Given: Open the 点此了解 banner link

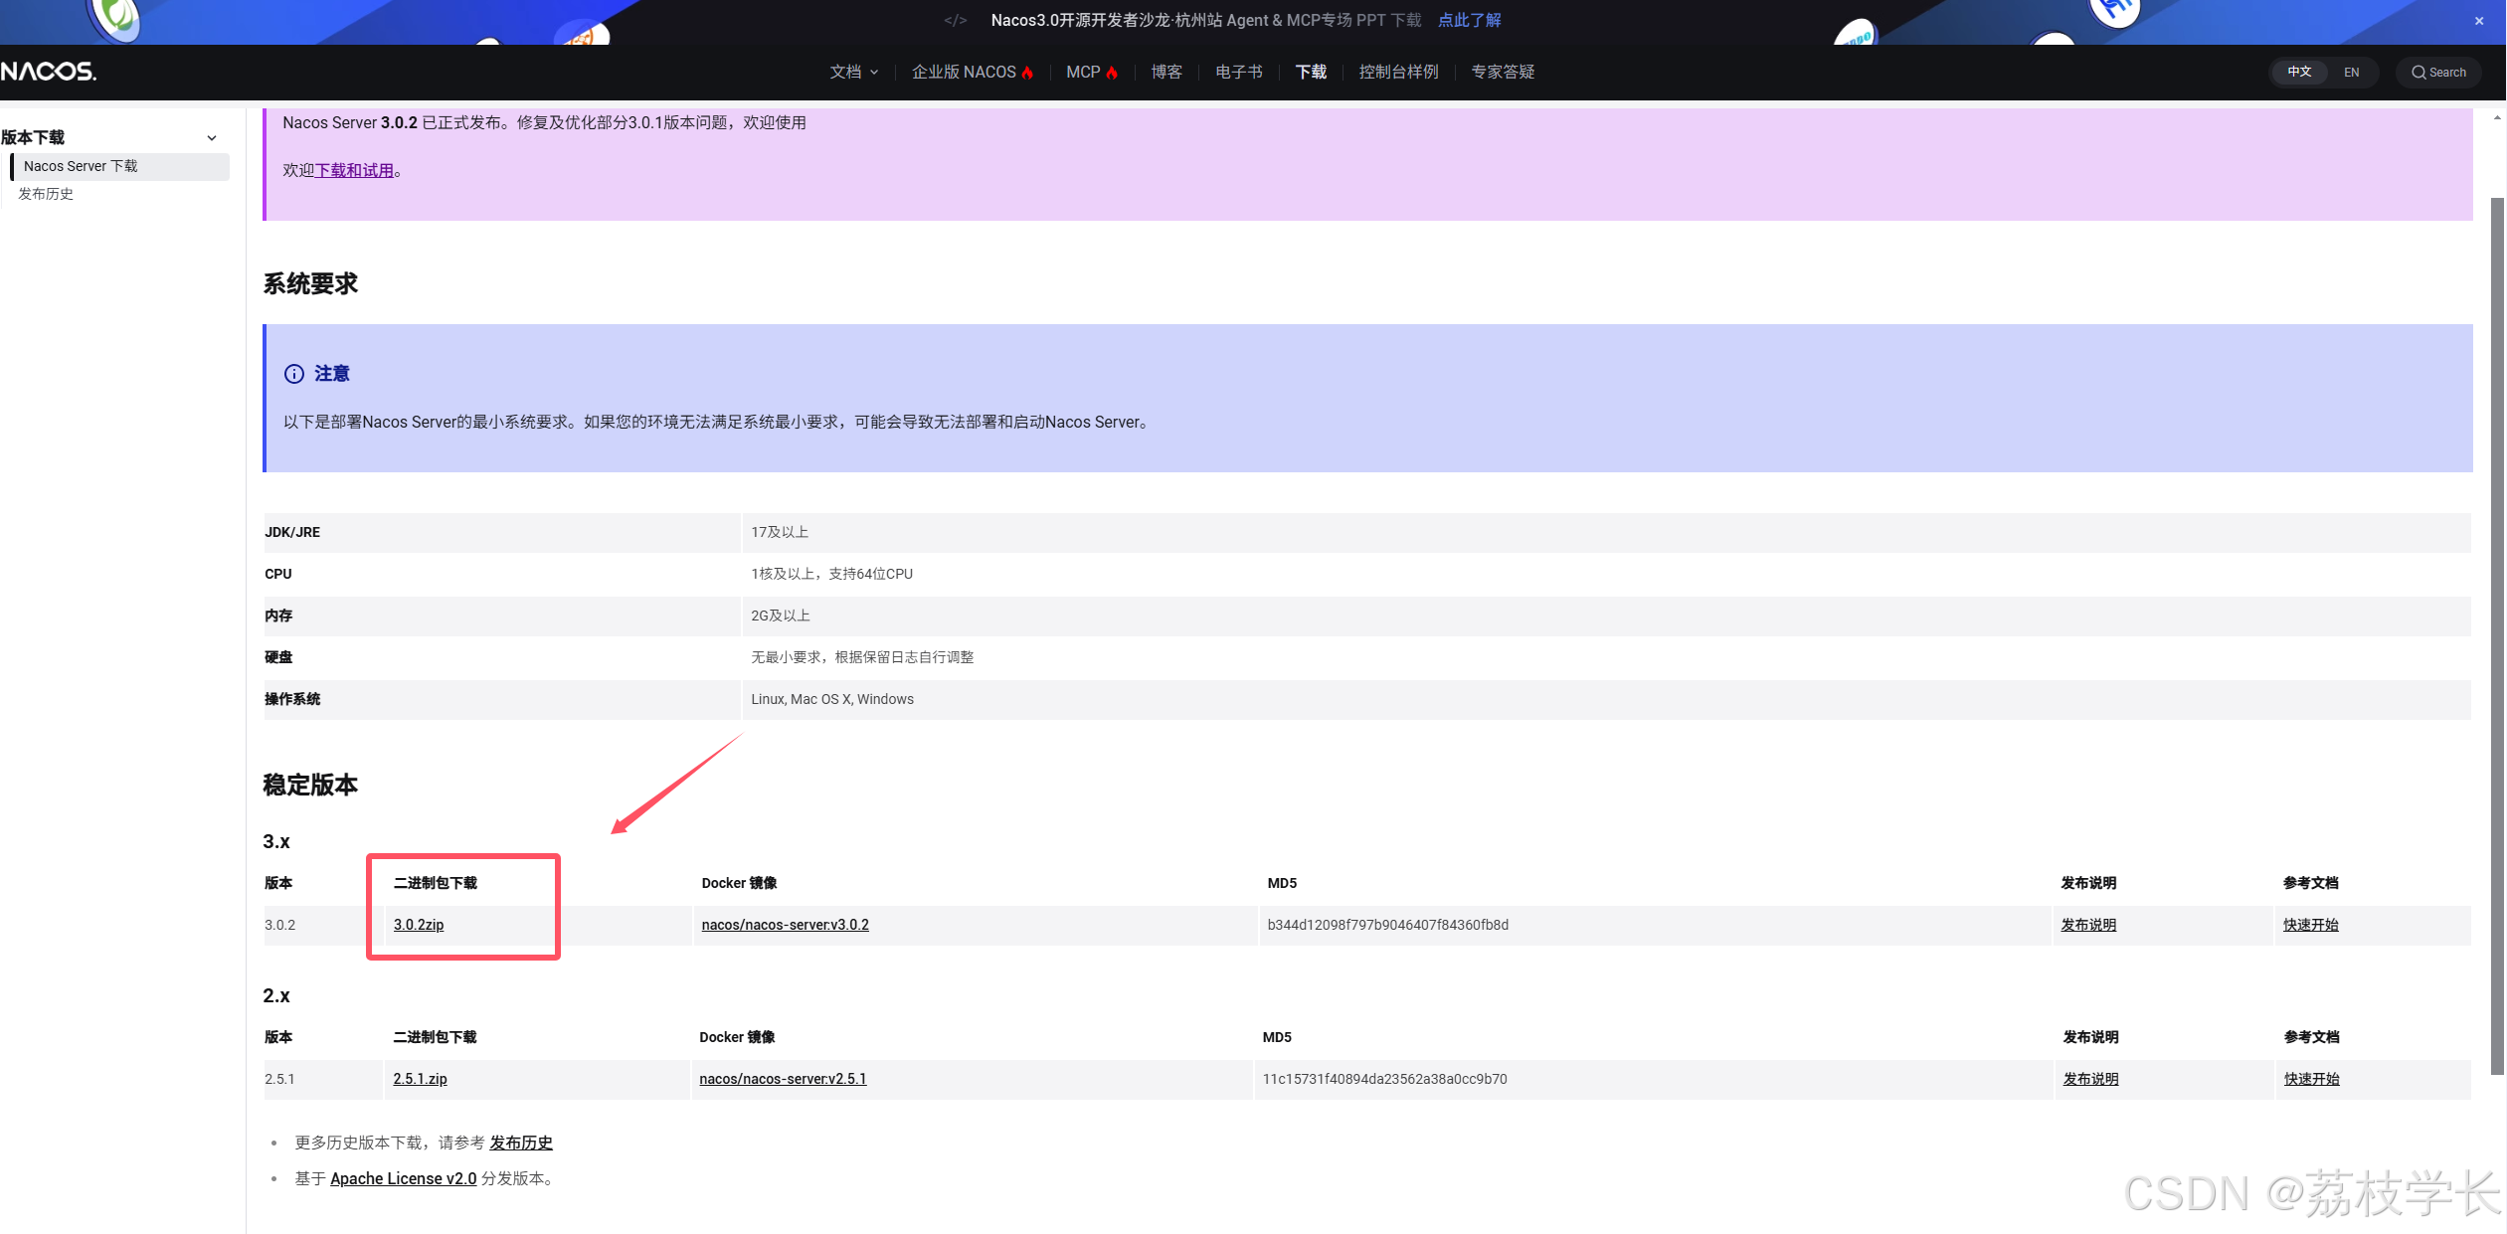Looking at the screenshot, I should 1469,20.
